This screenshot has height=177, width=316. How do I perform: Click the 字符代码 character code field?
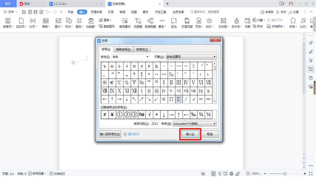(155, 124)
